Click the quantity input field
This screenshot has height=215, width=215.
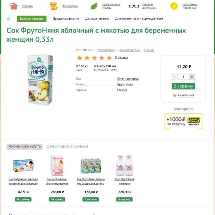pos(184,77)
